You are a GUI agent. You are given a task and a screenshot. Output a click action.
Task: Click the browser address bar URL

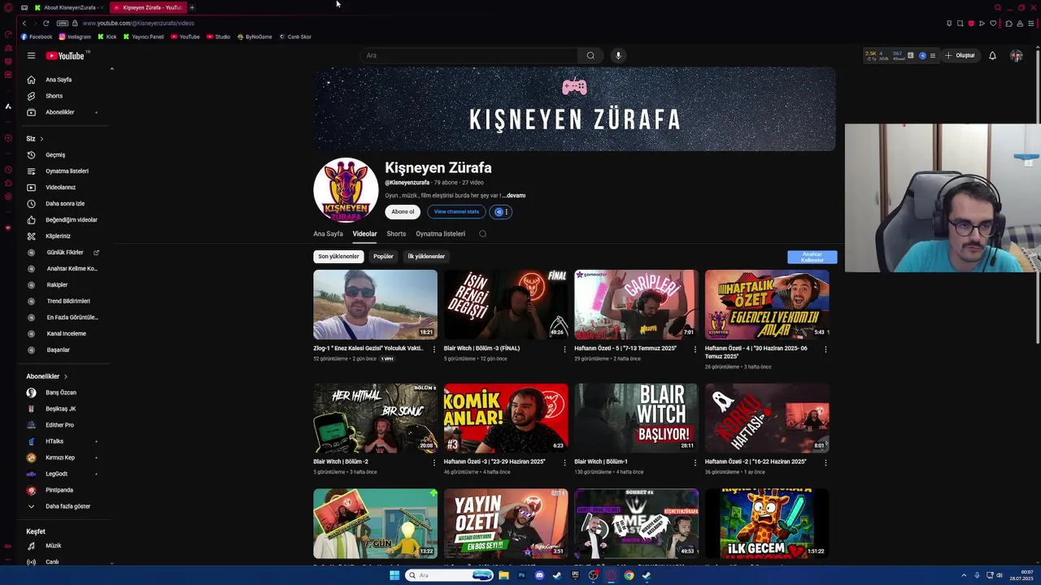coord(138,23)
